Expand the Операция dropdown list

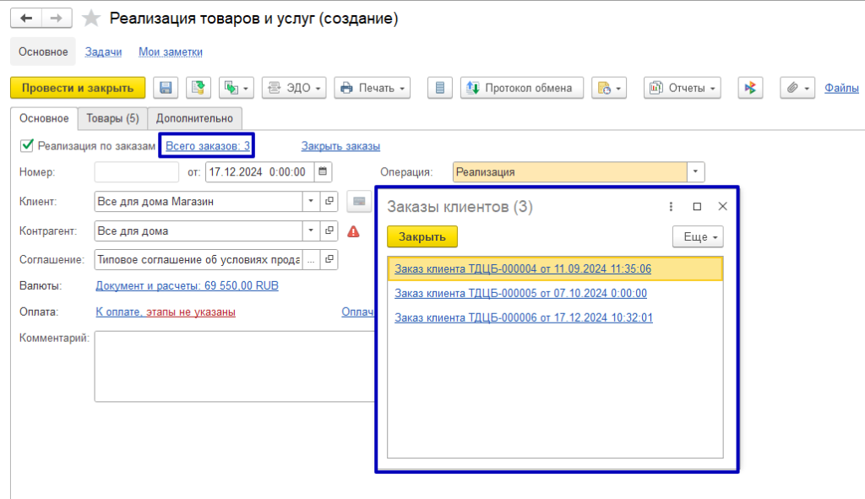click(x=695, y=172)
